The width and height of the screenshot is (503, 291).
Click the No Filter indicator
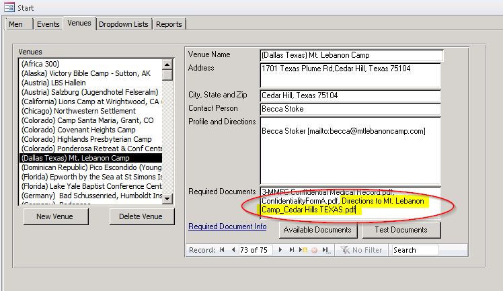click(x=362, y=250)
